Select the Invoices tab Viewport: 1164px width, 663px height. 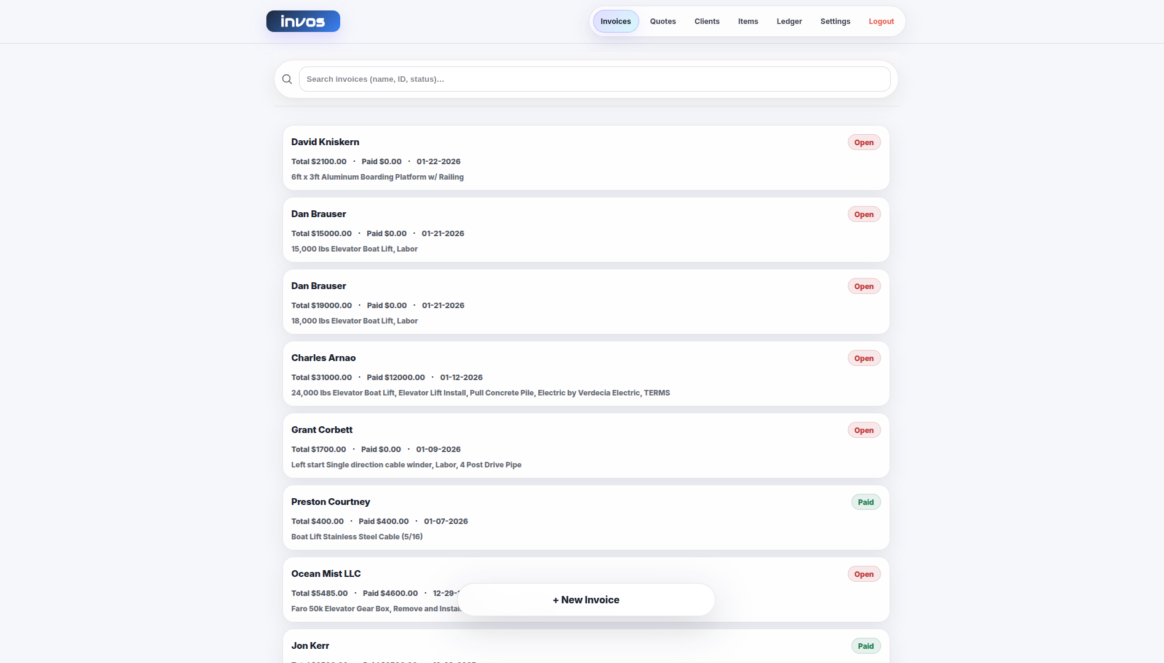[x=615, y=21]
